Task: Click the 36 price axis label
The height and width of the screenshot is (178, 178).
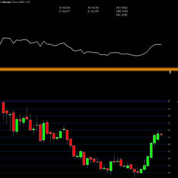Action: tap(169, 173)
